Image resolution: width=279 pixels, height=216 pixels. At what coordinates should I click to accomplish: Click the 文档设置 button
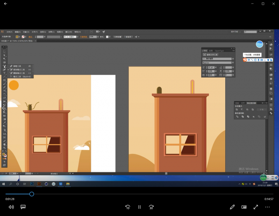click(118, 37)
